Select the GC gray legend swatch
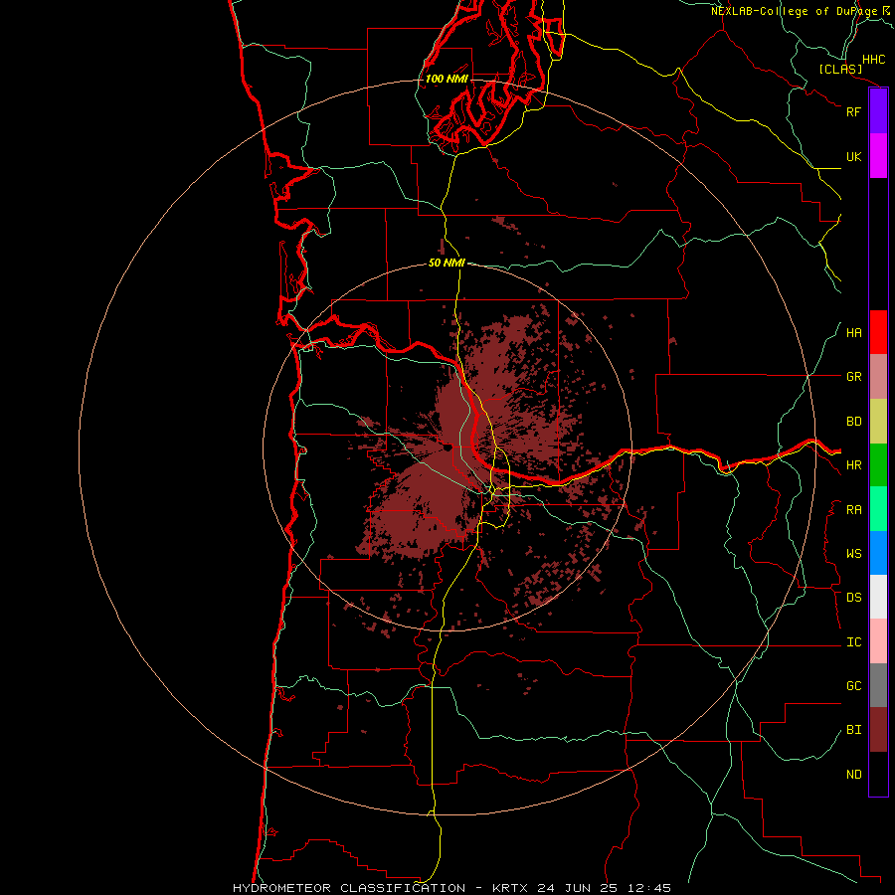Screen dimensions: 895x895 click(878, 685)
